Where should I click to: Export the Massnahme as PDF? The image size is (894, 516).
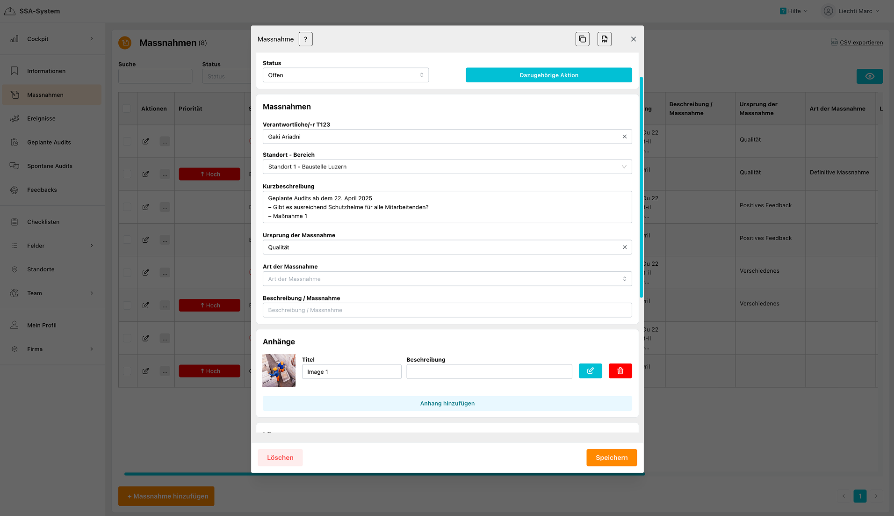[x=605, y=39]
